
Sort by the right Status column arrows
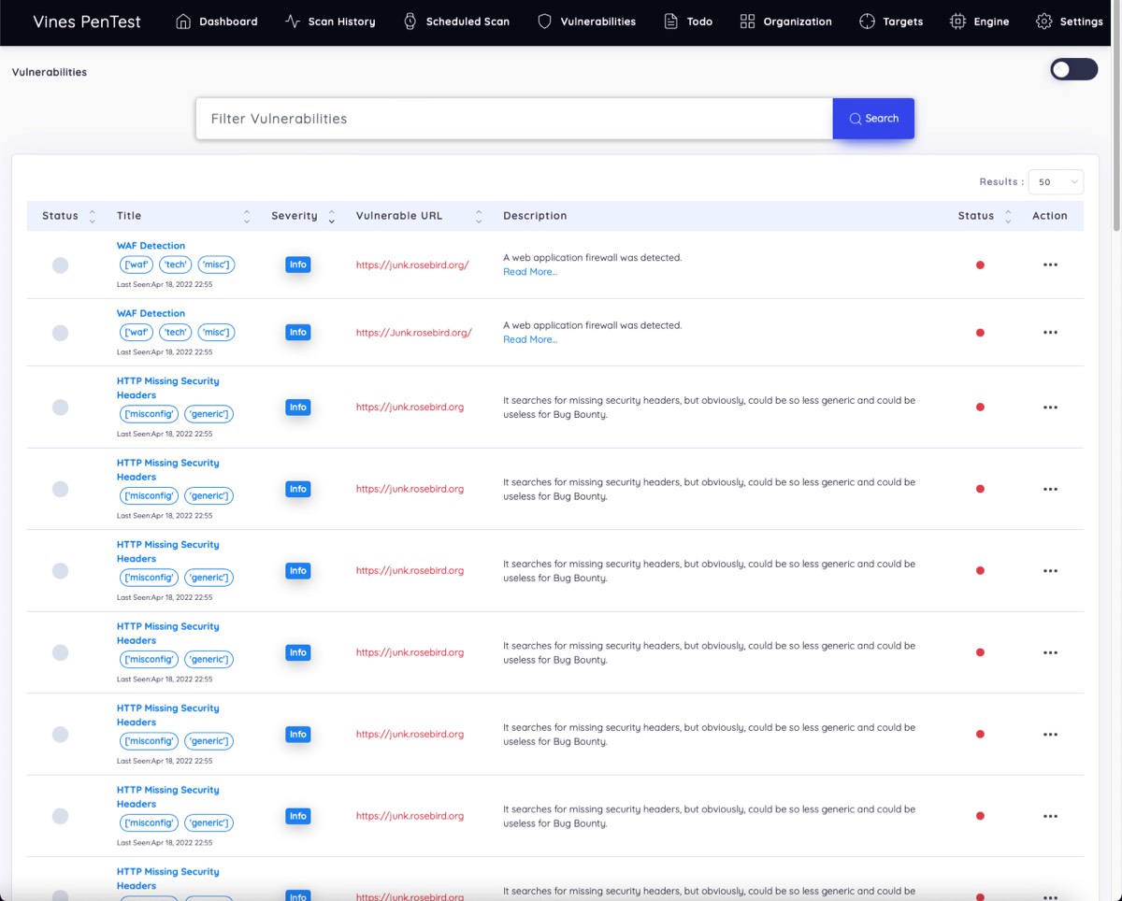pyautogui.click(x=1008, y=216)
